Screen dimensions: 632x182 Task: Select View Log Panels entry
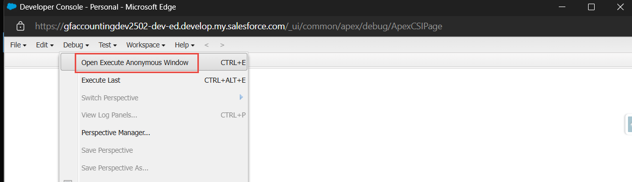154,115
